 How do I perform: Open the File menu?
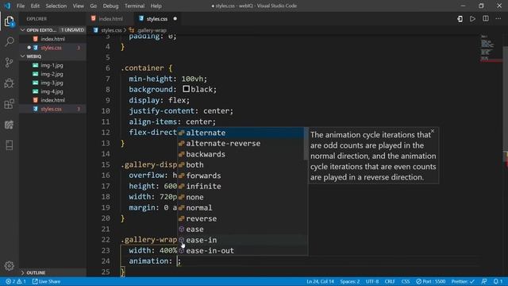(x=21, y=6)
